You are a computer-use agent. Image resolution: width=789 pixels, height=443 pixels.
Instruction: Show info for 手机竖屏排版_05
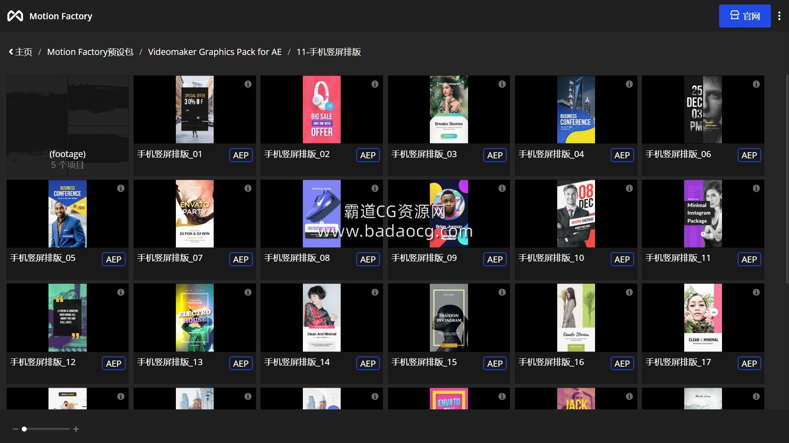pos(120,188)
